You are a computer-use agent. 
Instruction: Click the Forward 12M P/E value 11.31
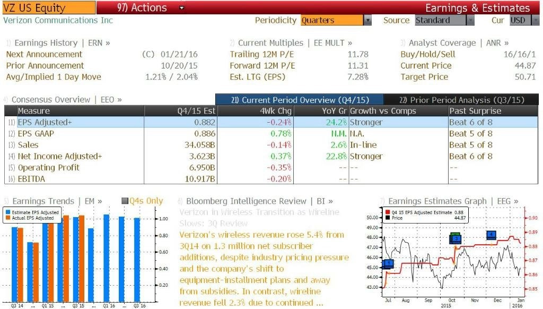pos(358,66)
